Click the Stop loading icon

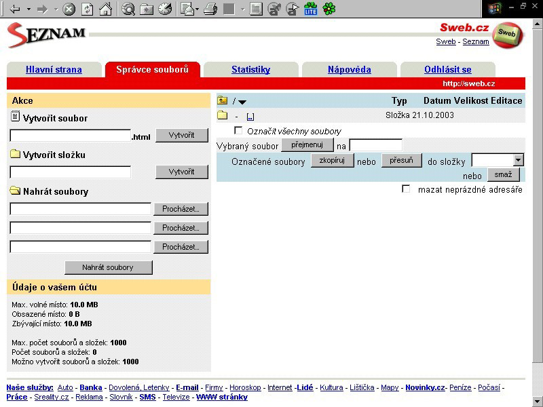pos(69,9)
